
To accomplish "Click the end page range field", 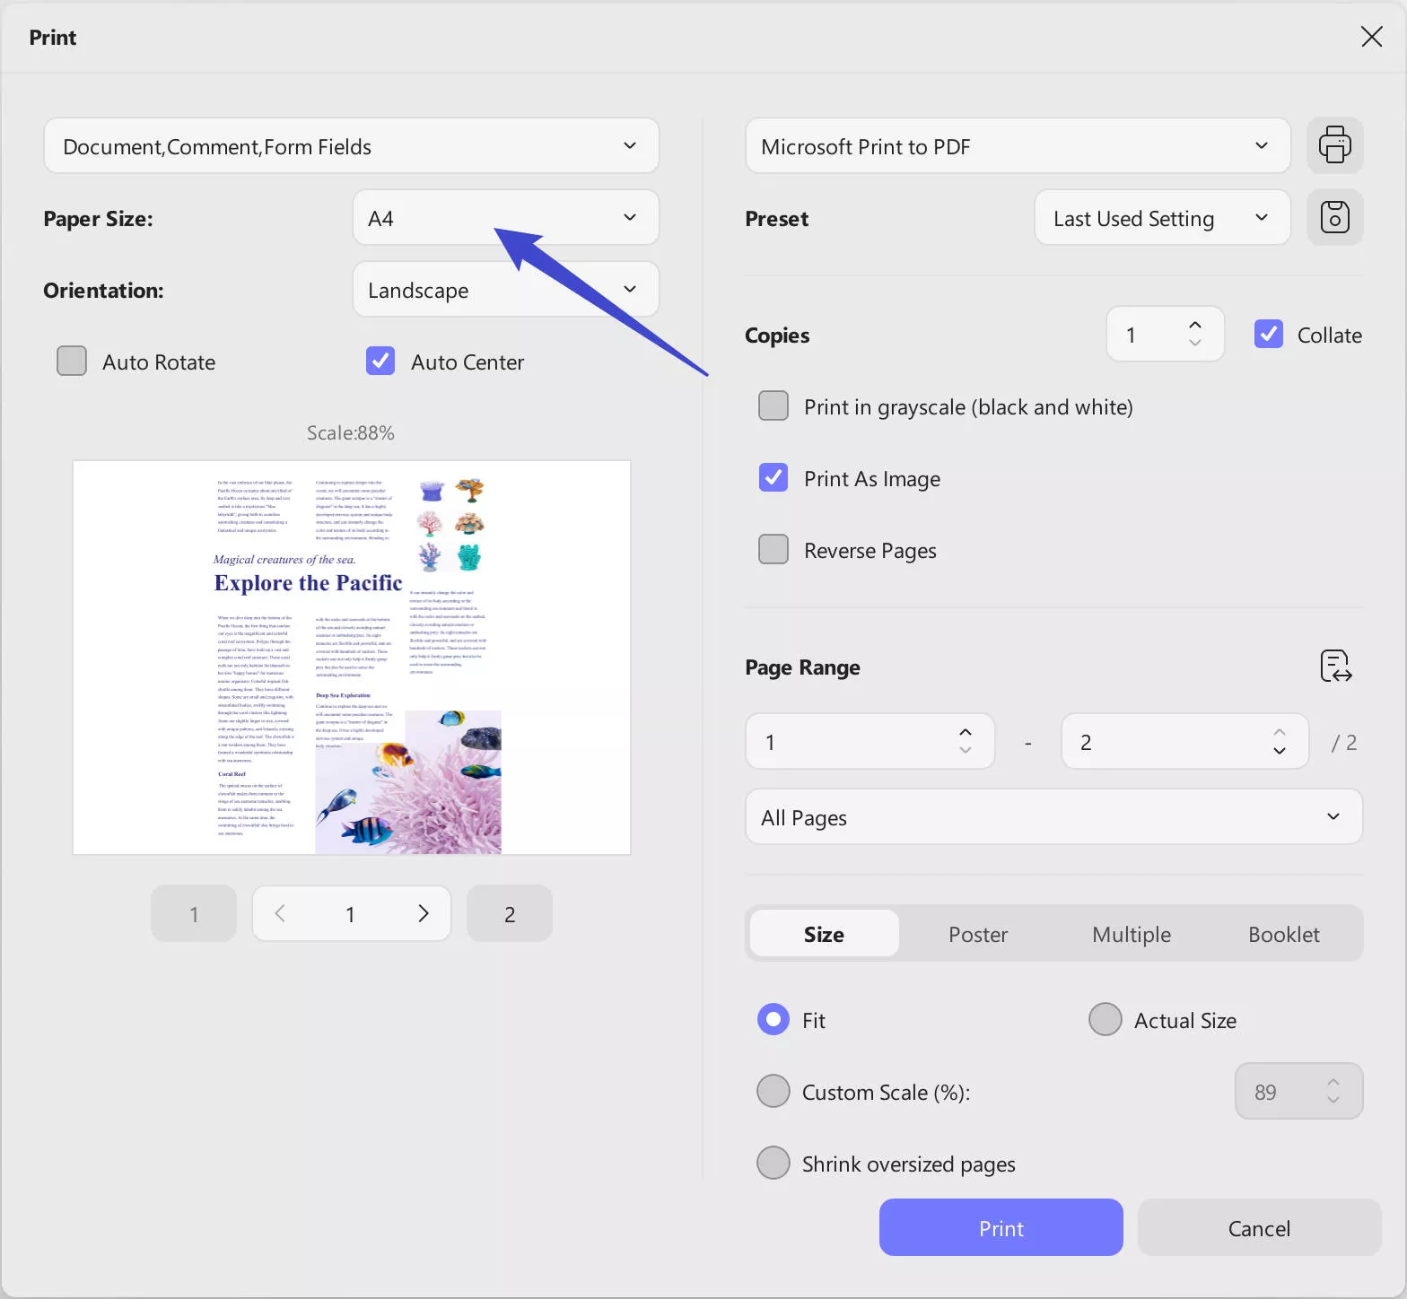I will (x=1185, y=741).
